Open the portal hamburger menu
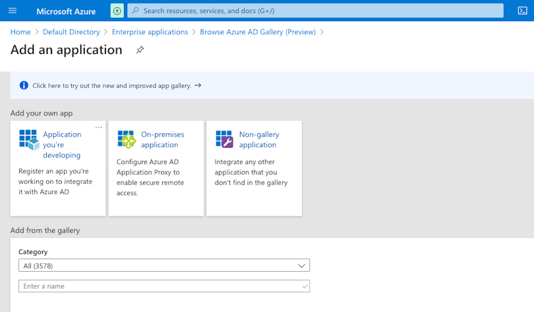534x312 pixels. [x=13, y=11]
